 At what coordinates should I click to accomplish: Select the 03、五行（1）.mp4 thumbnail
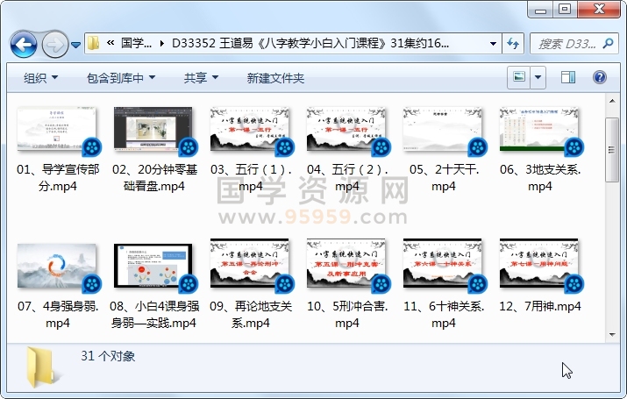click(x=250, y=129)
